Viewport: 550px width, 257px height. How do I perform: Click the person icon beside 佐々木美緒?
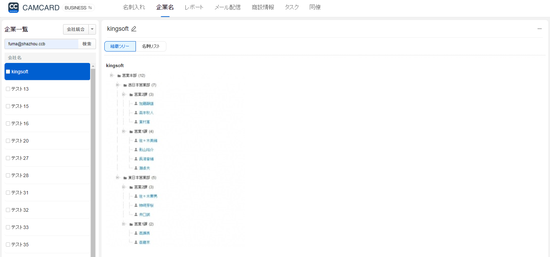click(136, 140)
